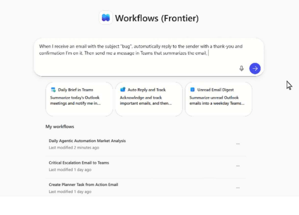Open Critical Escalation Email to Teams workflow
This screenshot has height=215, width=299.
click(x=79, y=163)
